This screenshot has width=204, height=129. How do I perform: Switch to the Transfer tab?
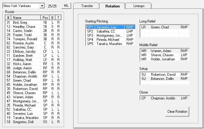pyautogui.click(x=87, y=6)
